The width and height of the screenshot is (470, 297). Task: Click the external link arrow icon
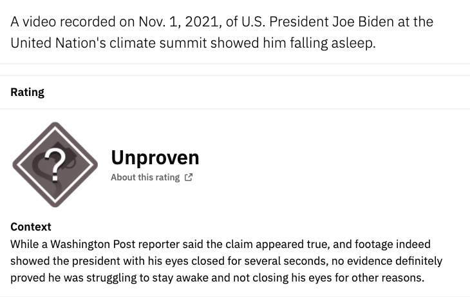click(x=189, y=177)
